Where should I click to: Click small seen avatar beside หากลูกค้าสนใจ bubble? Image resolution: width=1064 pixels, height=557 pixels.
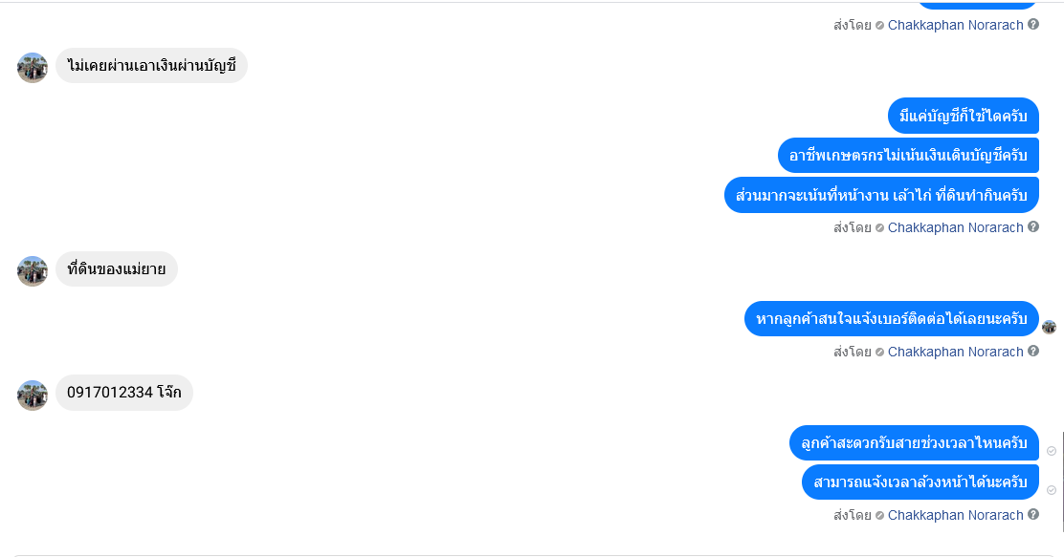point(1049,328)
